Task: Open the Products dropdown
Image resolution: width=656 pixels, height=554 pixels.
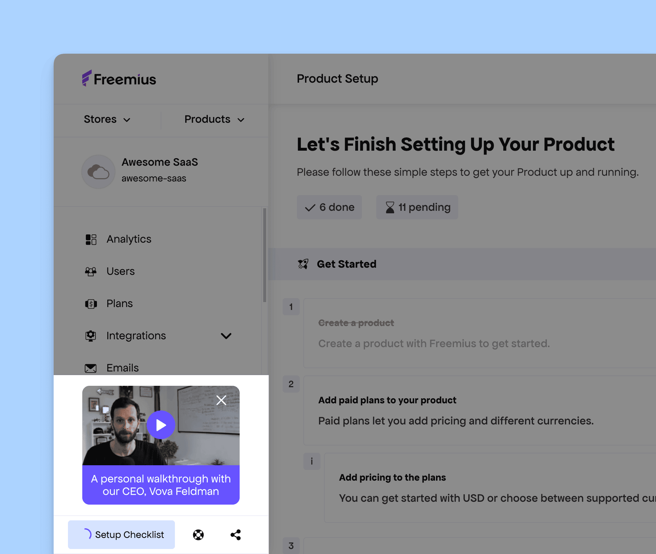Action: [x=214, y=119]
